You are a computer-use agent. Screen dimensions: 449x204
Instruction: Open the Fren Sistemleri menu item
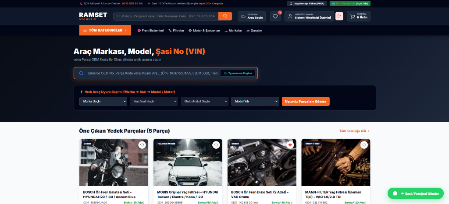[151, 30]
